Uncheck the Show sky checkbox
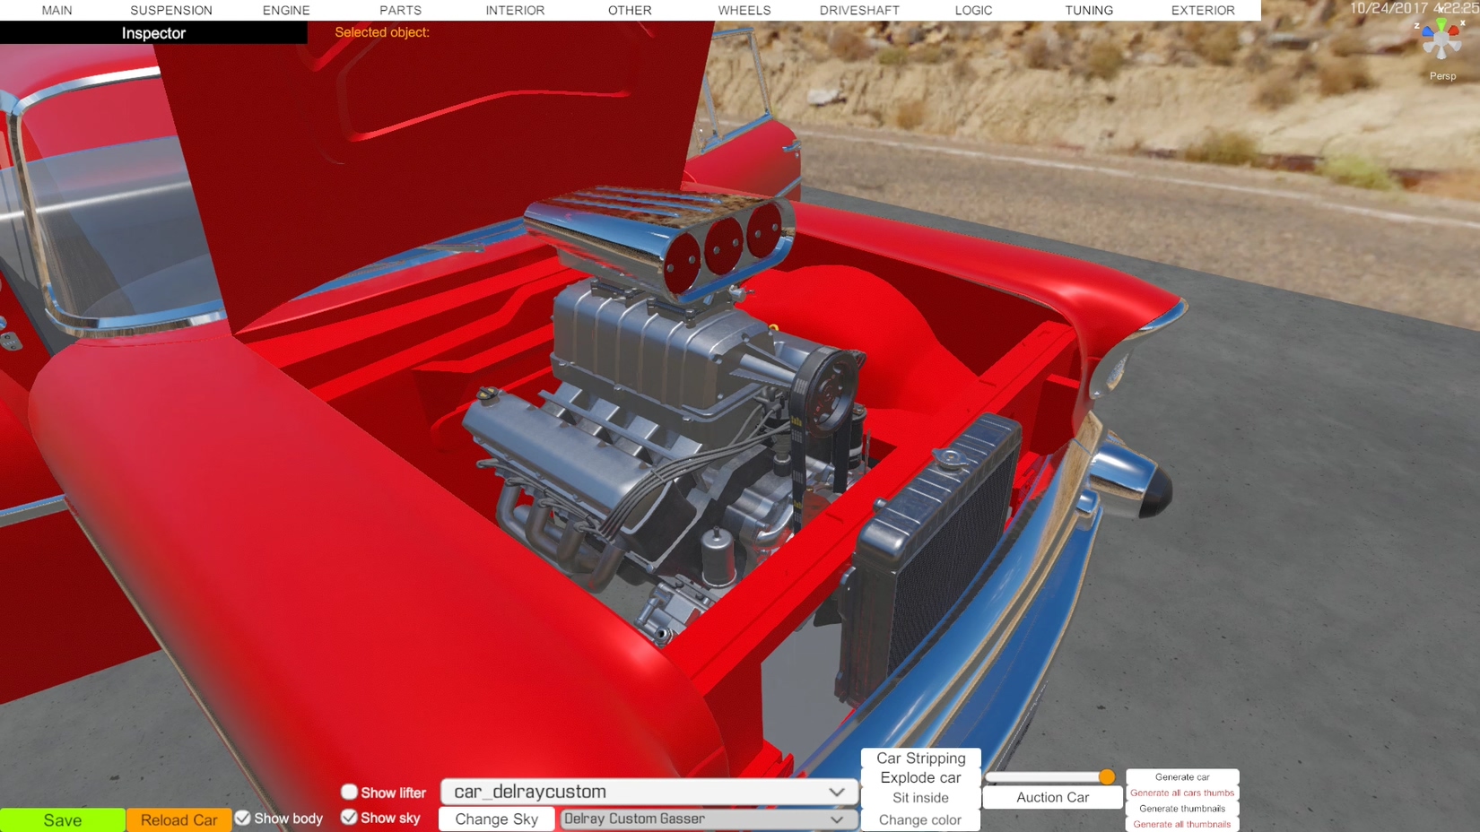Image resolution: width=1480 pixels, height=832 pixels. (350, 817)
